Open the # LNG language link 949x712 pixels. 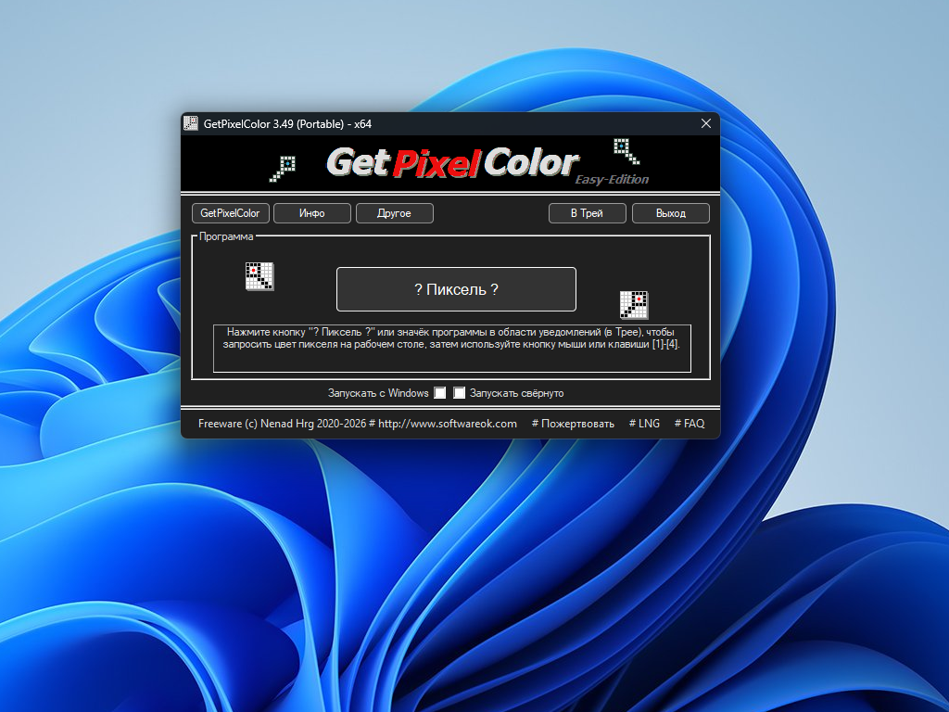tap(645, 424)
